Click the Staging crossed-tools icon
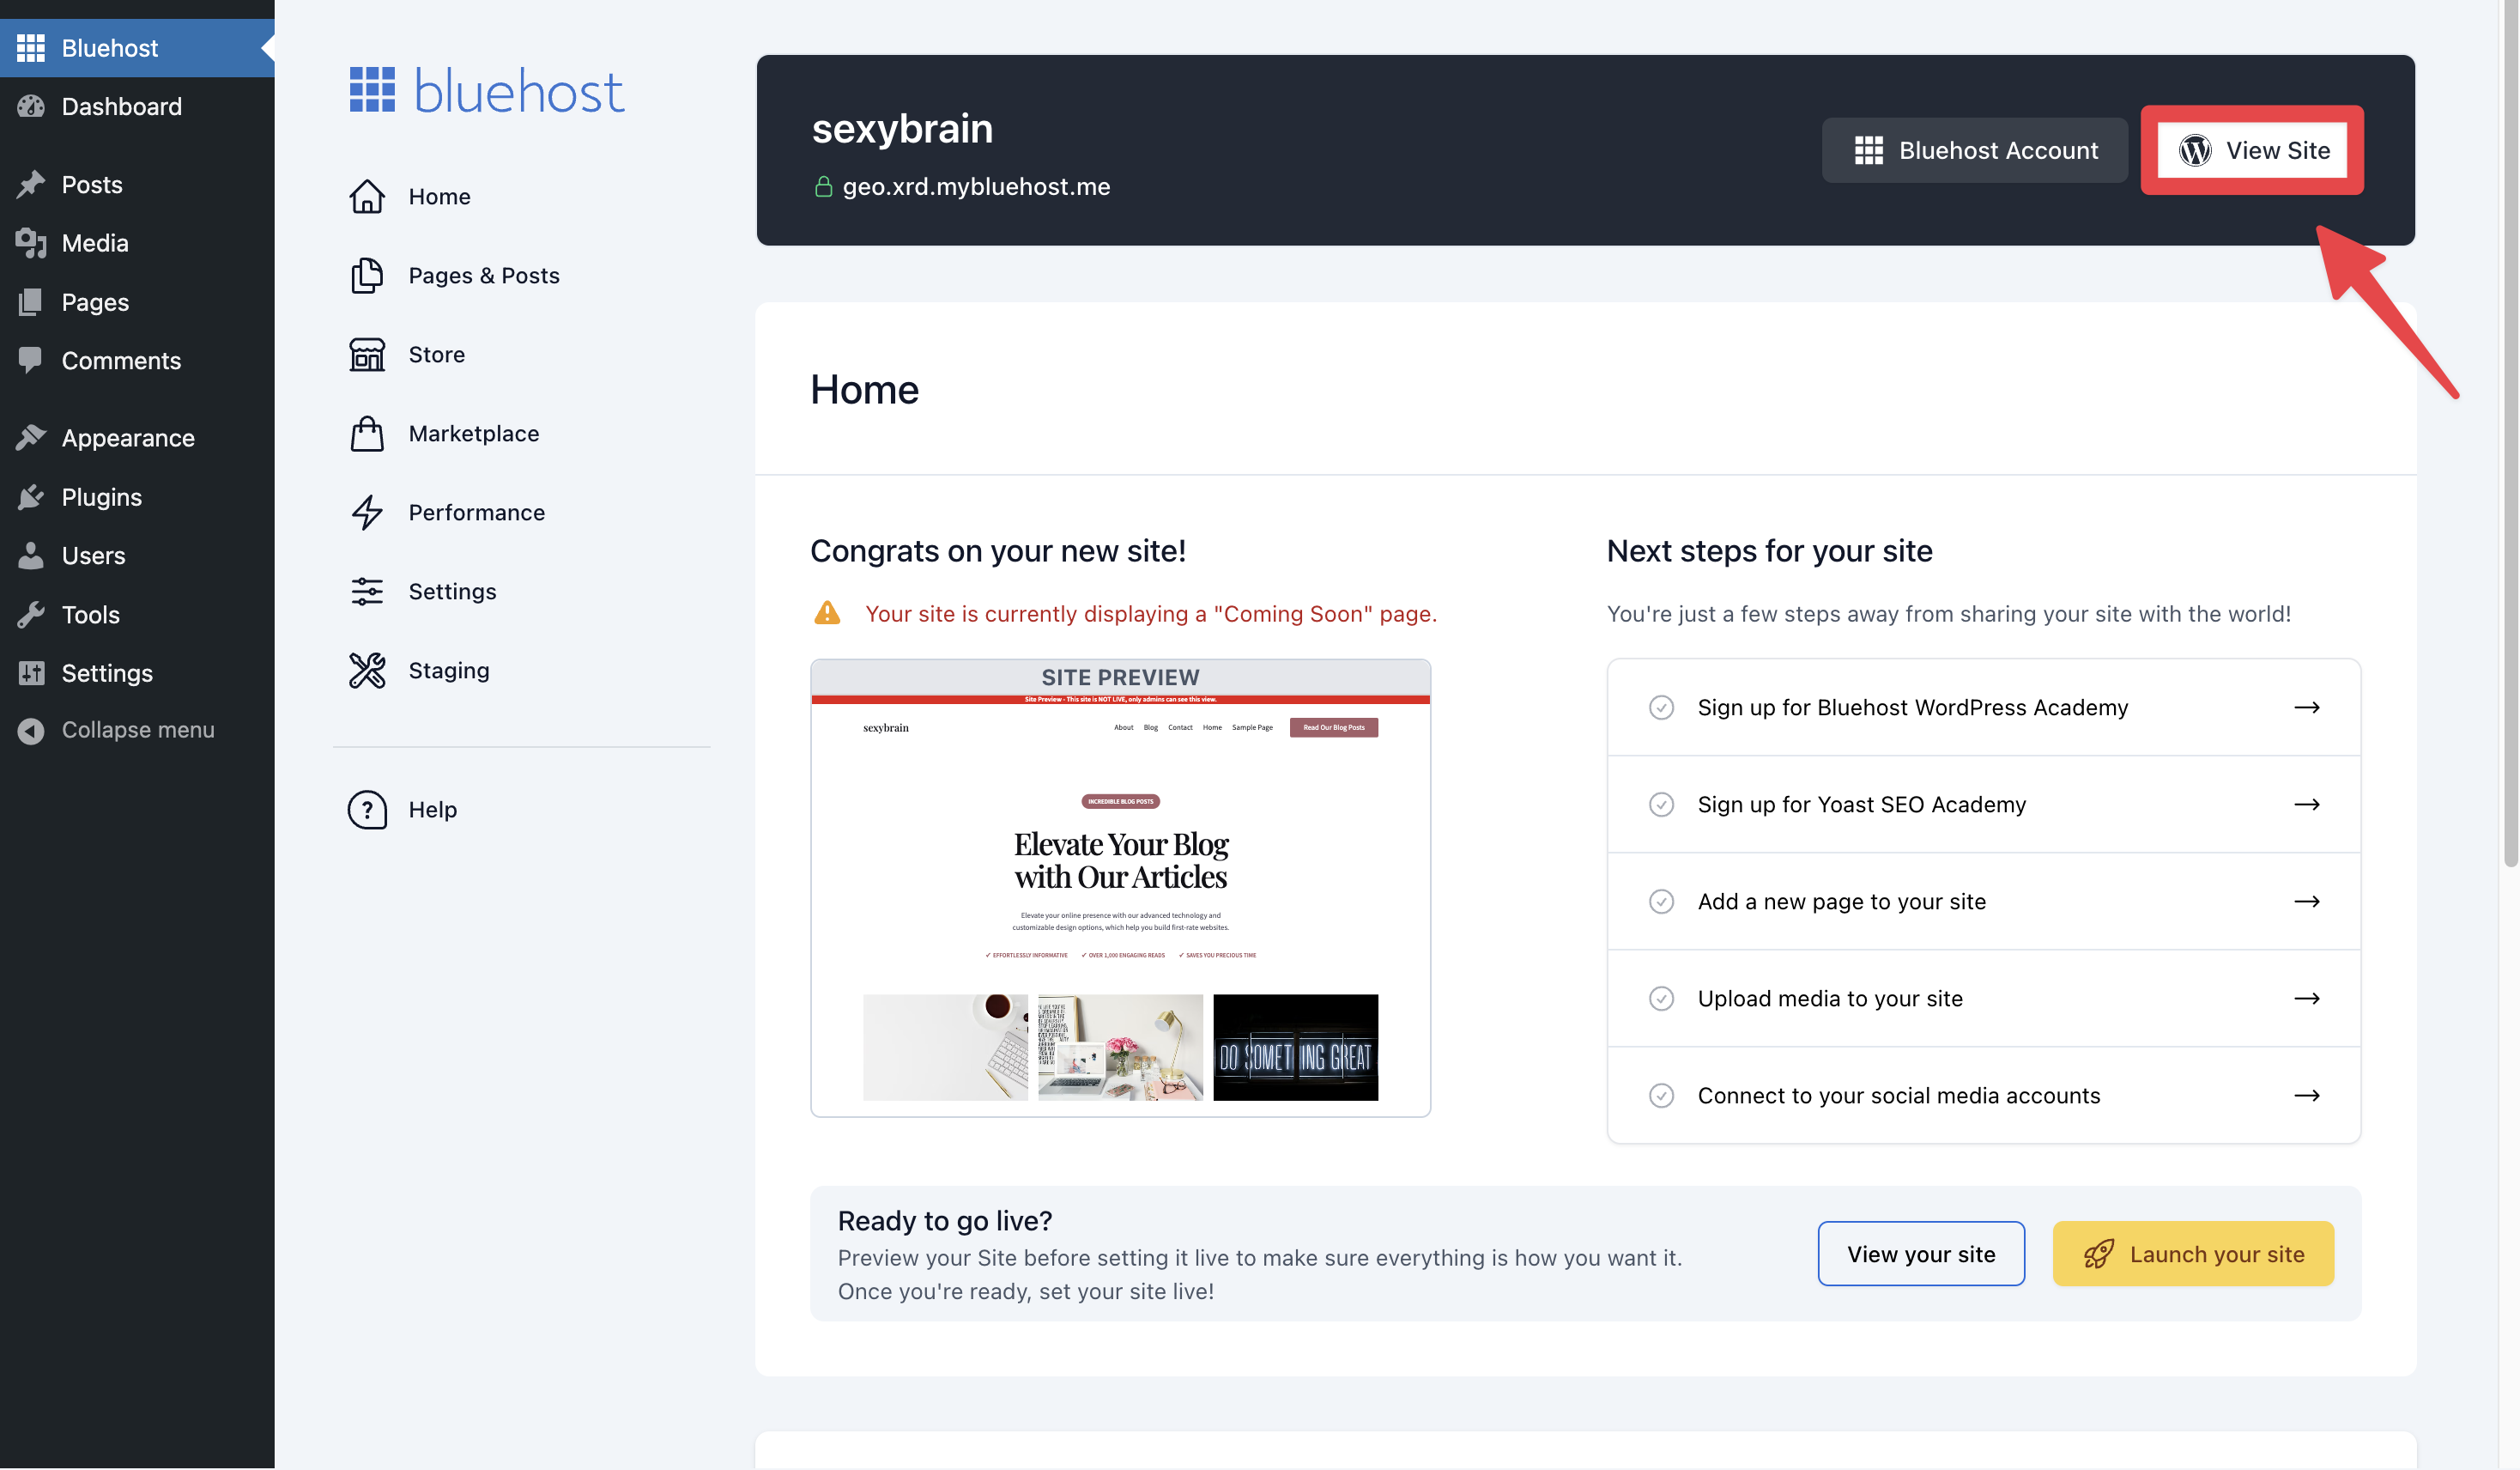 coord(367,671)
